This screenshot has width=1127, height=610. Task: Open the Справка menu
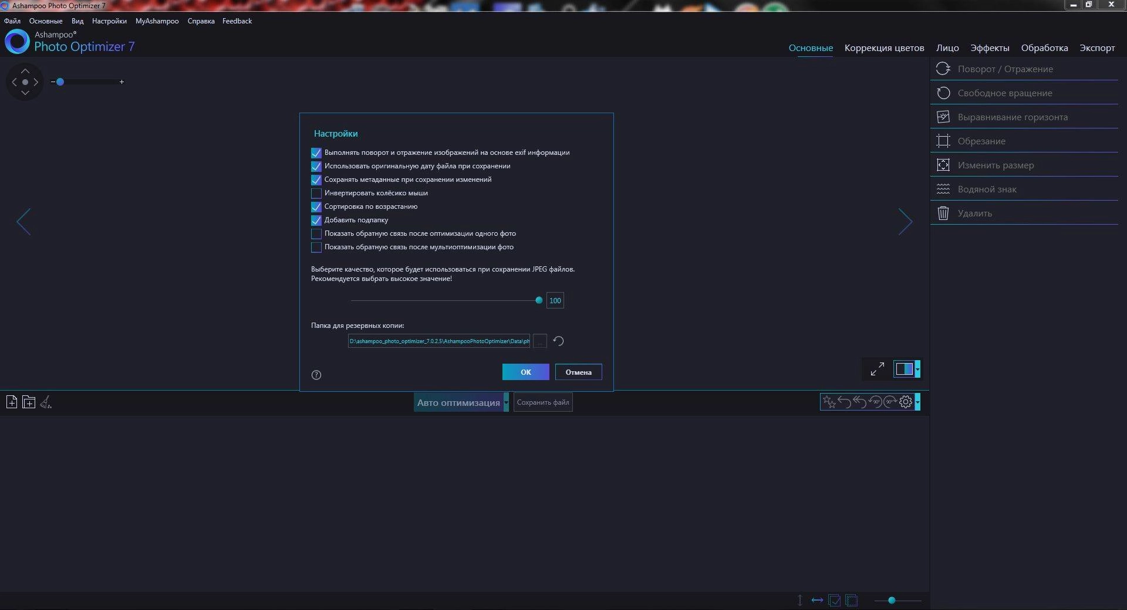coord(201,21)
